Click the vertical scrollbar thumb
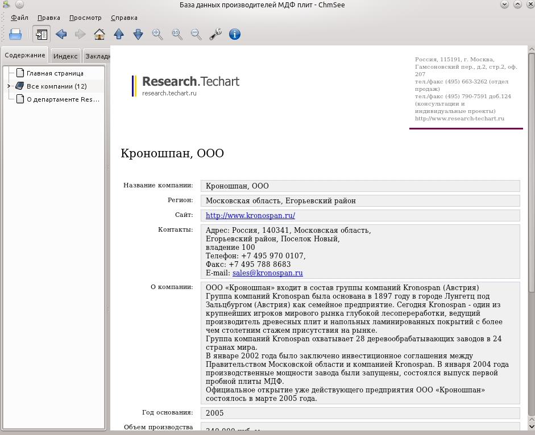The height and width of the screenshot is (435, 535). (x=531, y=172)
